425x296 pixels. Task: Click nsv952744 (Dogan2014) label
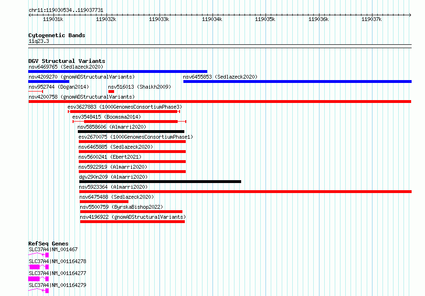click(59, 87)
